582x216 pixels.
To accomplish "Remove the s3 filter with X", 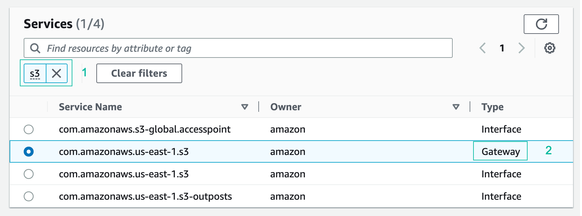I will (x=57, y=73).
